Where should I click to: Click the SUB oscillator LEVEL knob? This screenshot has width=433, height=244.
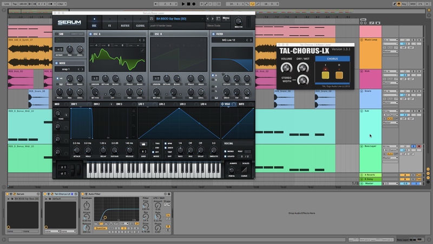(x=80, y=49)
